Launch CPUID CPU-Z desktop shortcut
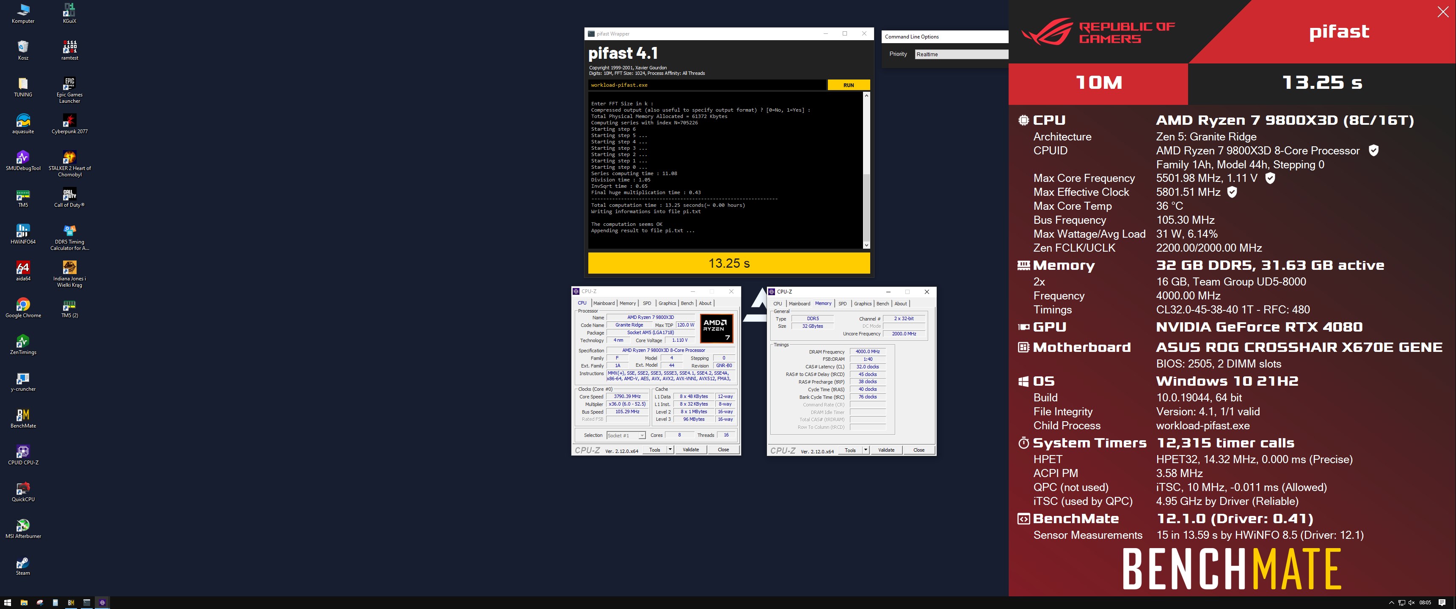Screen dimensions: 1456x609 click(22, 455)
